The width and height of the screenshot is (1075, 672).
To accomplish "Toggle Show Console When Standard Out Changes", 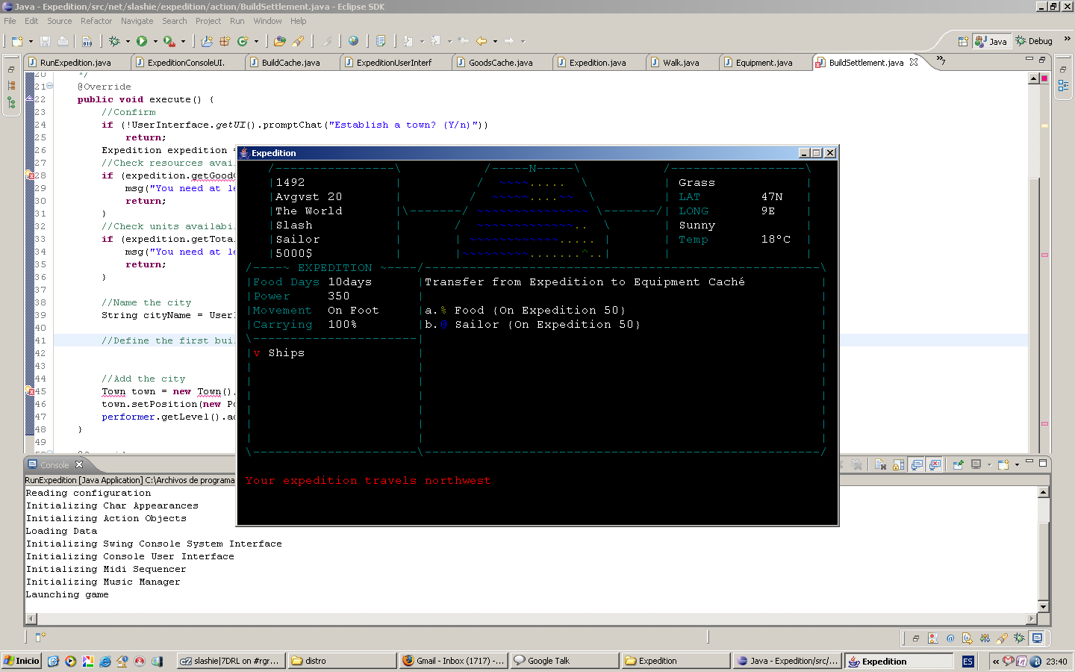I will pyautogui.click(x=917, y=464).
